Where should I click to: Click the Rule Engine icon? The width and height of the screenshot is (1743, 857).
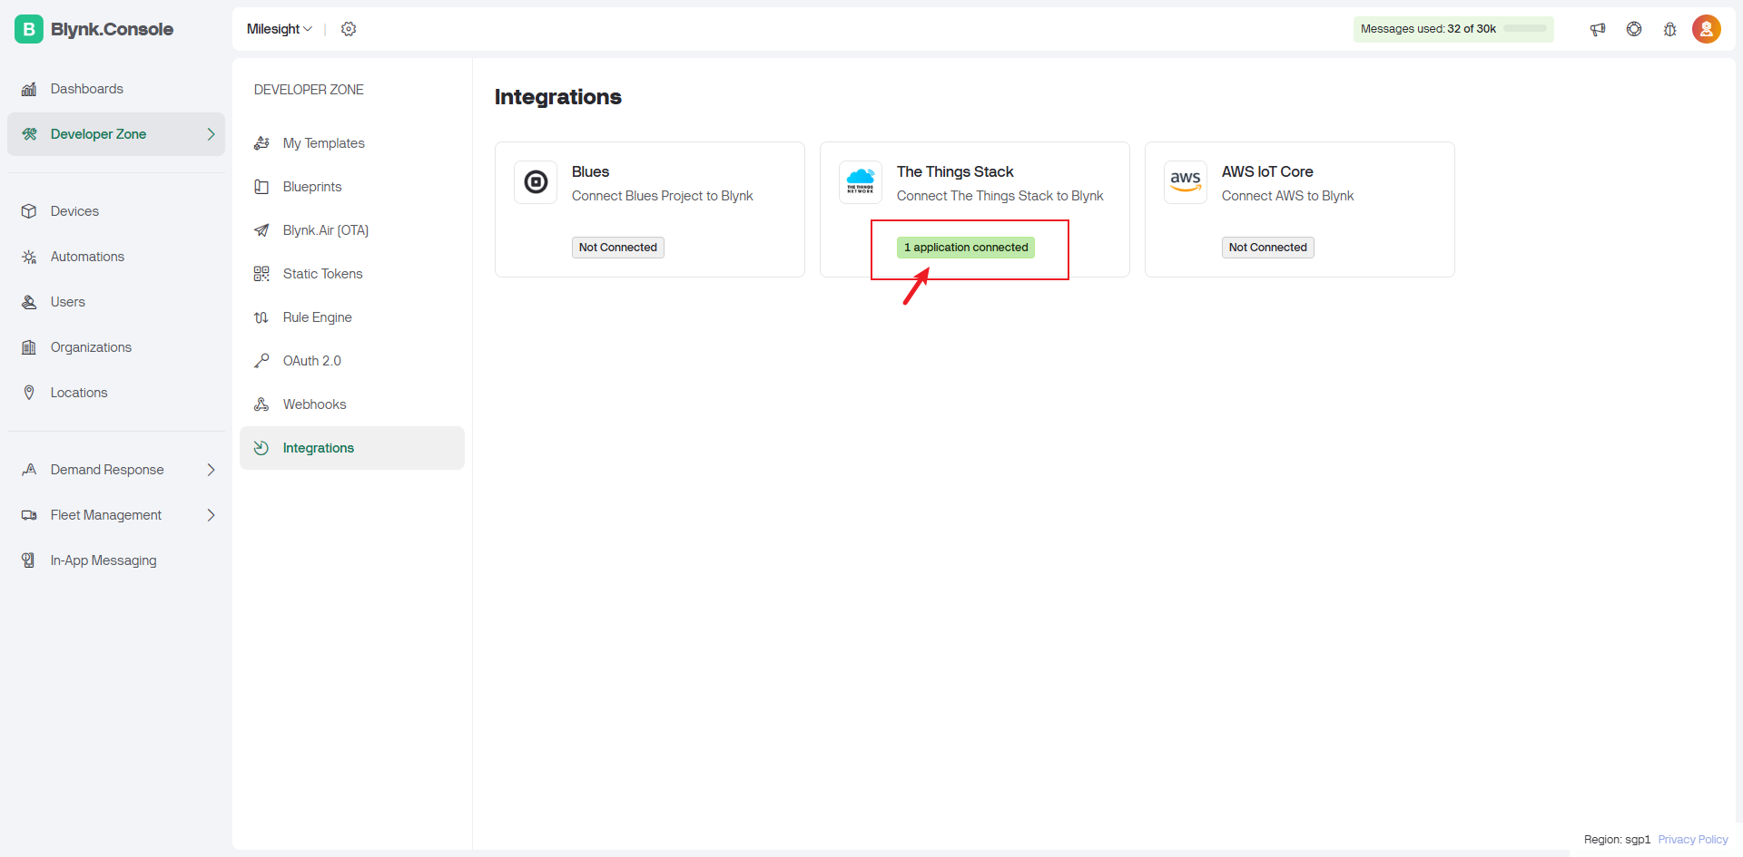tap(261, 317)
